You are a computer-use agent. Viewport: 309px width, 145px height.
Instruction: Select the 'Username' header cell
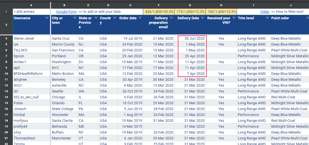pos(31,25)
